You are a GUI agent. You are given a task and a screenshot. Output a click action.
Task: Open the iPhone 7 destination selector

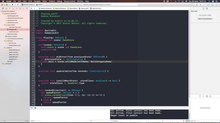click(40, 4)
